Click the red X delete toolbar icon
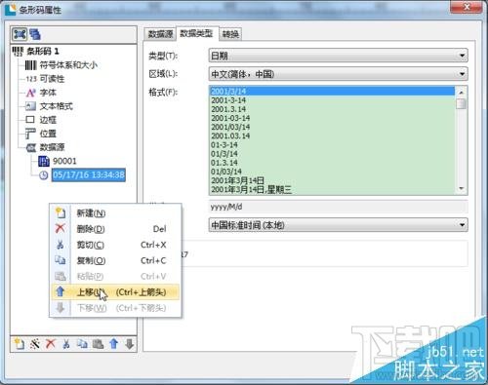 click(x=51, y=344)
